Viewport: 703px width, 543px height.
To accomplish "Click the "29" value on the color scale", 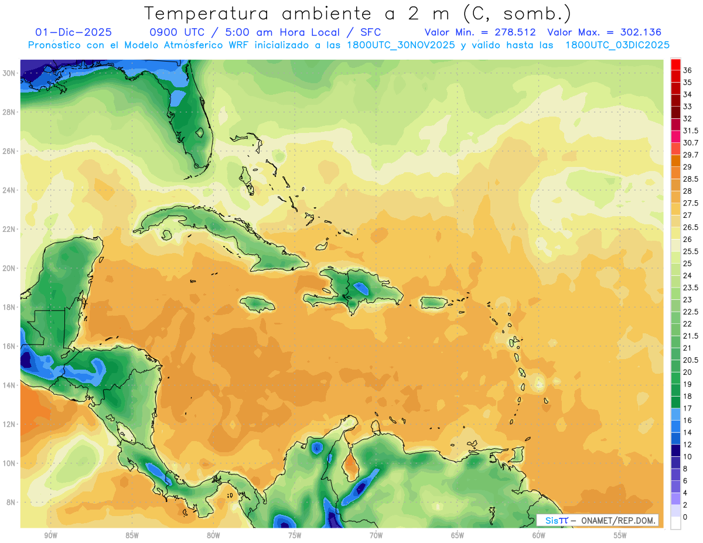I will 688,167.
